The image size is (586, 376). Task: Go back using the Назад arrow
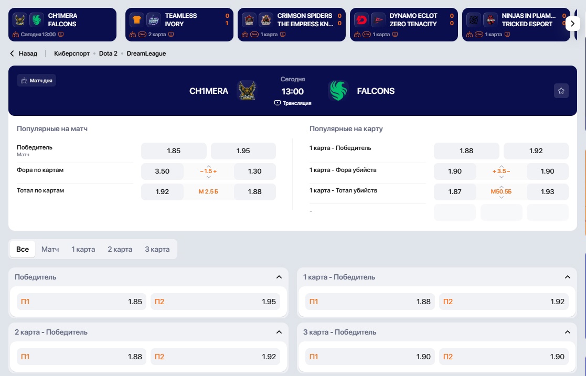pyautogui.click(x=12, y=53)
